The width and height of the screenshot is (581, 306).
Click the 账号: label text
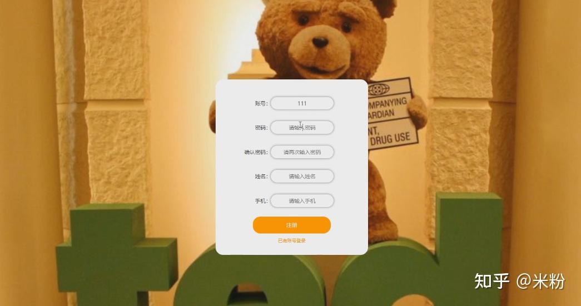point(261,104)
